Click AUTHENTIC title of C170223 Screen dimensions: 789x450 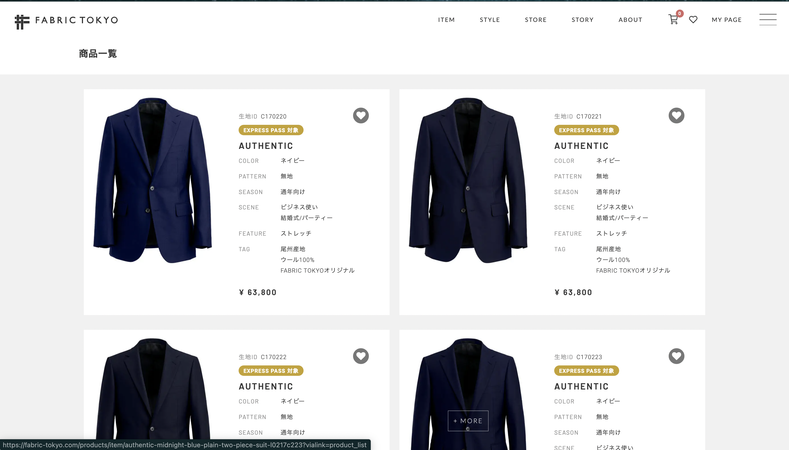tap(581, 386)
